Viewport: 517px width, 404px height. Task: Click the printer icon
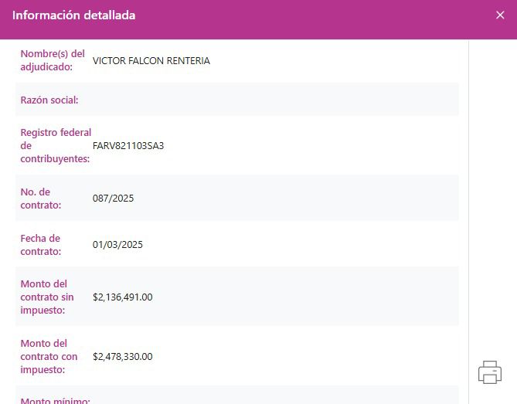[490, 372]
